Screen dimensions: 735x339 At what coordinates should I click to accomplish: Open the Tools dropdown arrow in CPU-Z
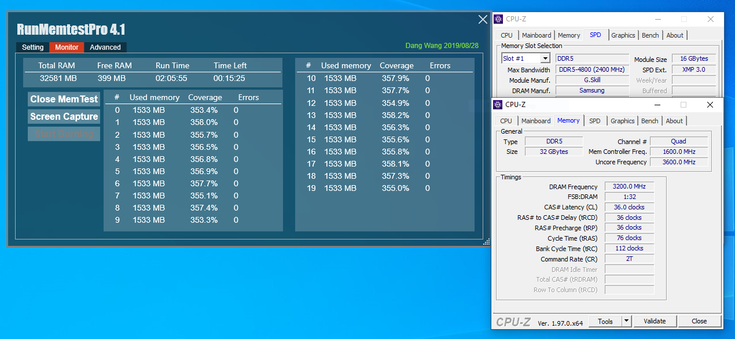[626, 321]
